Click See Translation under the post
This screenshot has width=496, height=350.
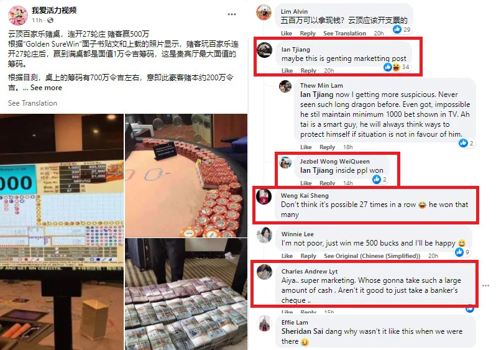[32, 103]
